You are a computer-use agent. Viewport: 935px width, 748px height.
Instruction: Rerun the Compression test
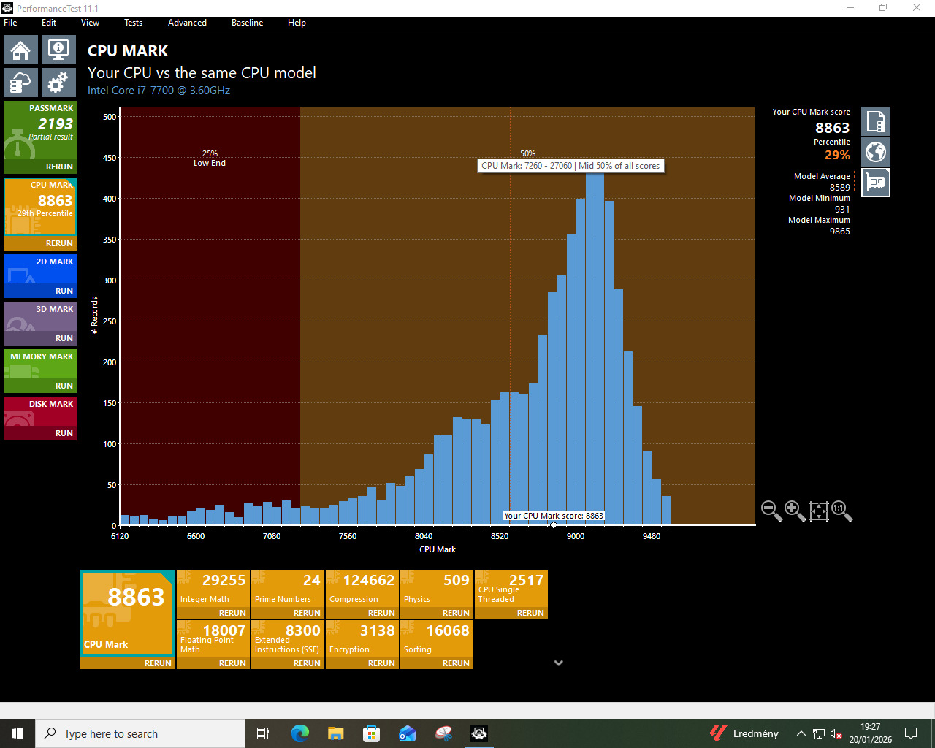pyautogui.click(x=381, y=613)
